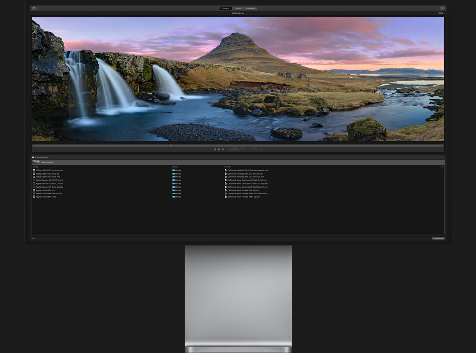
Task: Click icon for Apple ProRes 422 HQ setting
Action: pyautogui.click(x=34, y=190)
